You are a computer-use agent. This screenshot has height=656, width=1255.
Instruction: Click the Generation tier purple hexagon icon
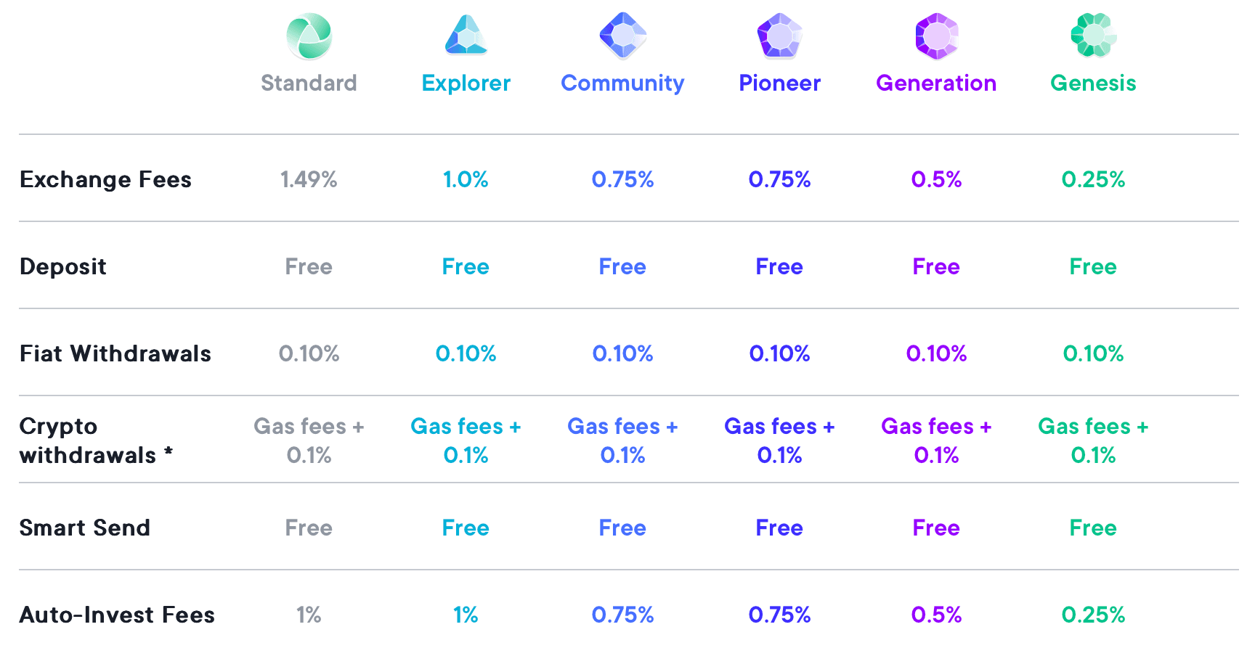[936, 36]
